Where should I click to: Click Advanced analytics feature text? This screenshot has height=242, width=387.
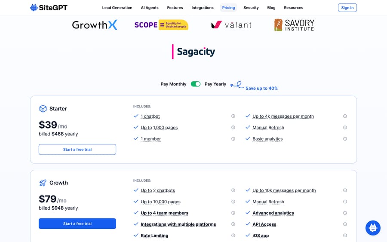pos(273,213)
